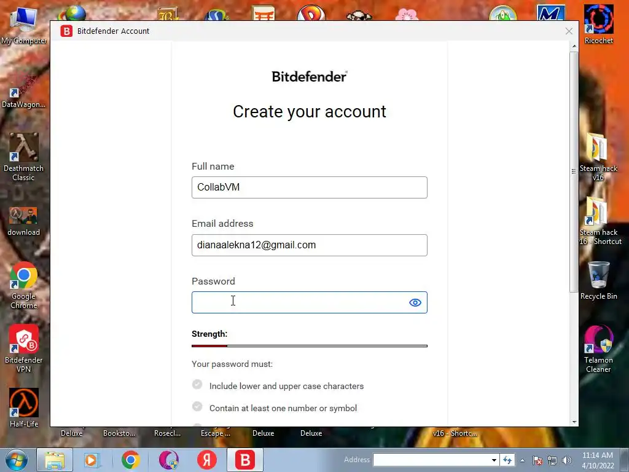Click the Full name input field
This screenshot has width=629, height=472.
coord(310,187)
